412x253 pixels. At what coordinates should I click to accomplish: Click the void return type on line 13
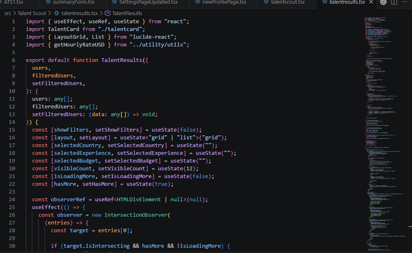click(148, 114)
